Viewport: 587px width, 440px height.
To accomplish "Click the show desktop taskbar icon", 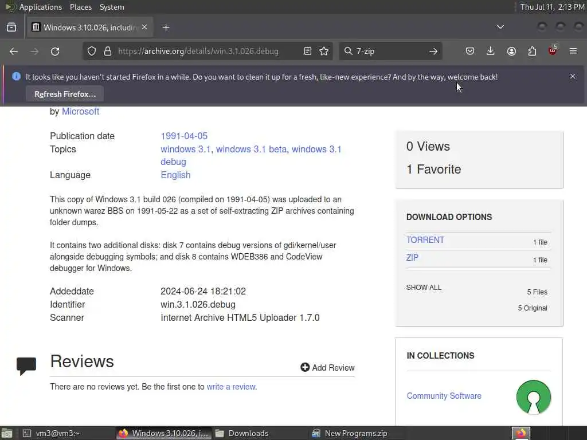I will click(x=7, y=434).
